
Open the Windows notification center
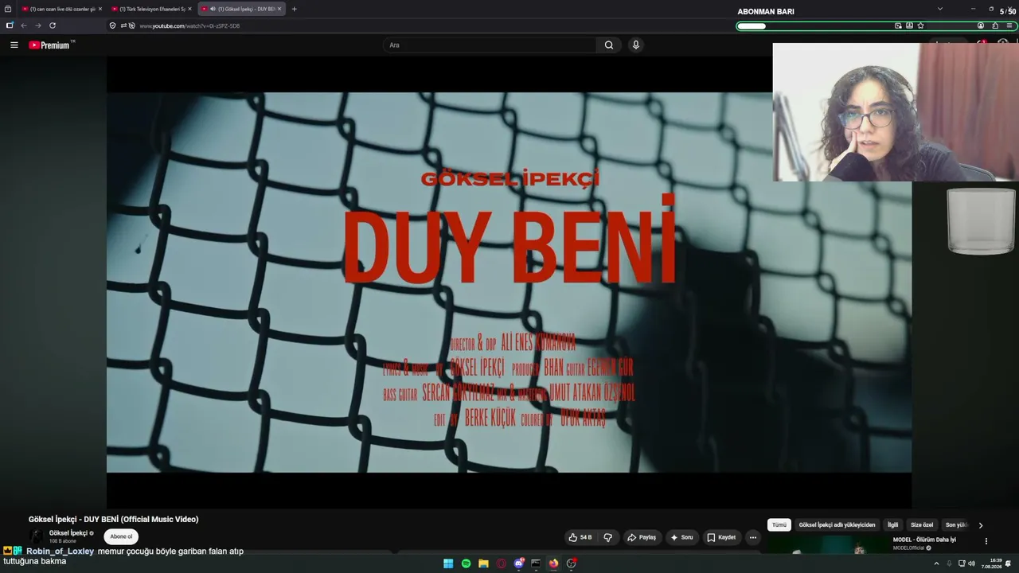pos(1009,563)
